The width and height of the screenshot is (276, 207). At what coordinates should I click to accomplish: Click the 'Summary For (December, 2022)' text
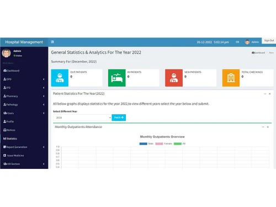[74, 61]
